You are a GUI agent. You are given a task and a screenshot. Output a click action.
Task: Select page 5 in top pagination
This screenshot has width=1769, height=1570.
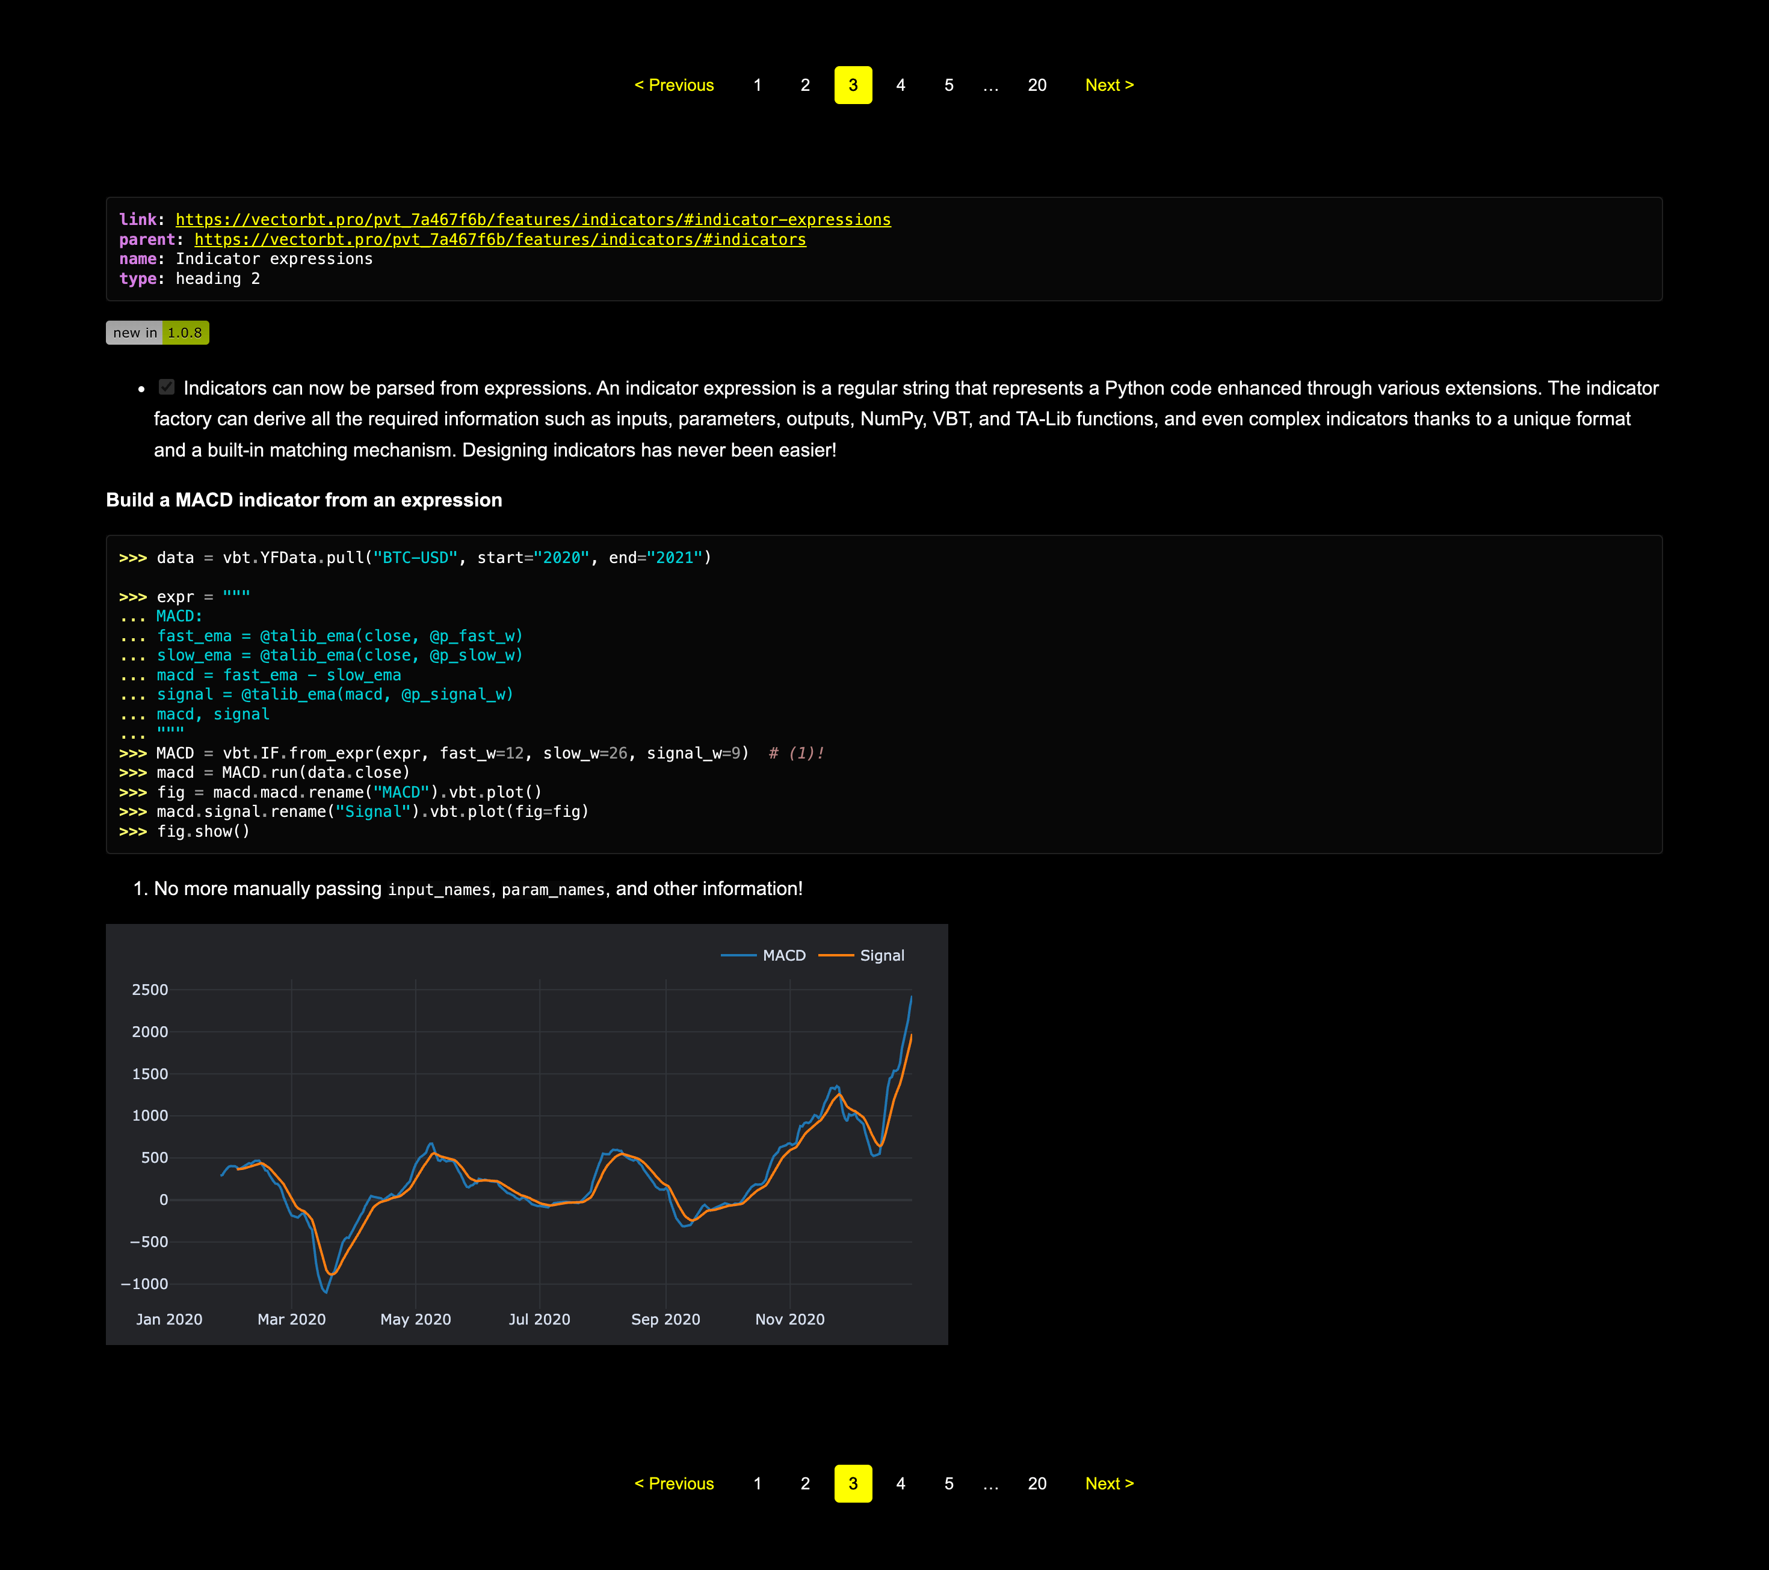tap(948, 85)
